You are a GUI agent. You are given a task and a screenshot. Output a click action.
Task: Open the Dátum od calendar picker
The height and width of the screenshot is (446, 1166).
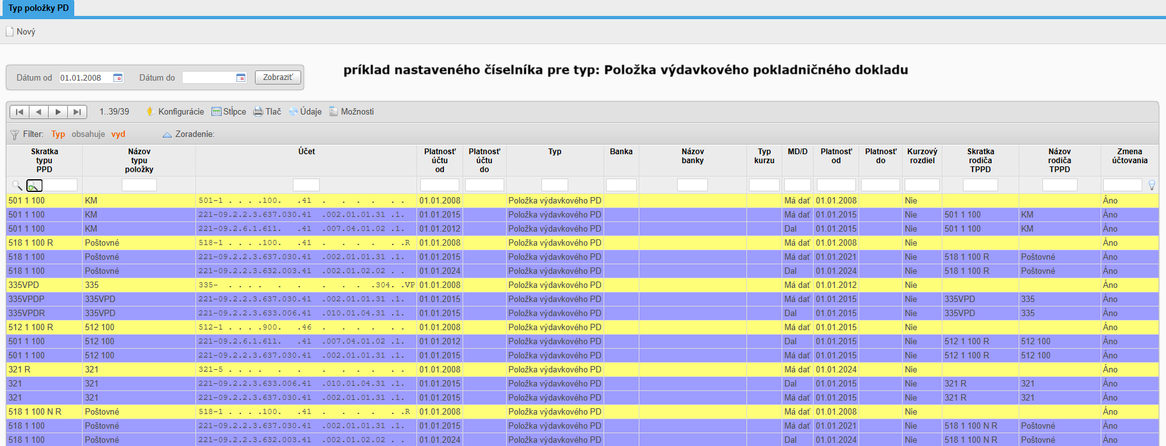(x=118, y=78)
